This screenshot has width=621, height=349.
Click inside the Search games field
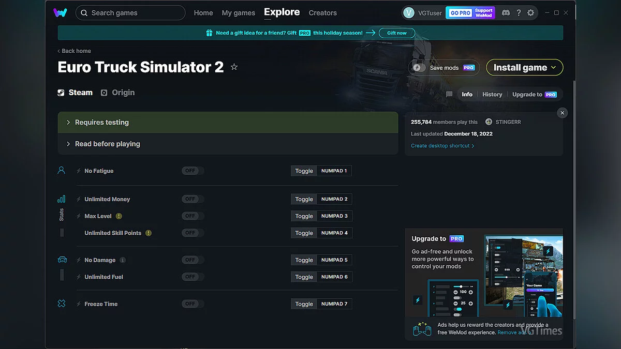130,12
